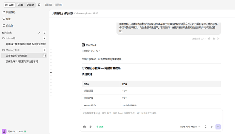Click the chat message input field
This screenshot has width=235, height=134.
[151, 116]
